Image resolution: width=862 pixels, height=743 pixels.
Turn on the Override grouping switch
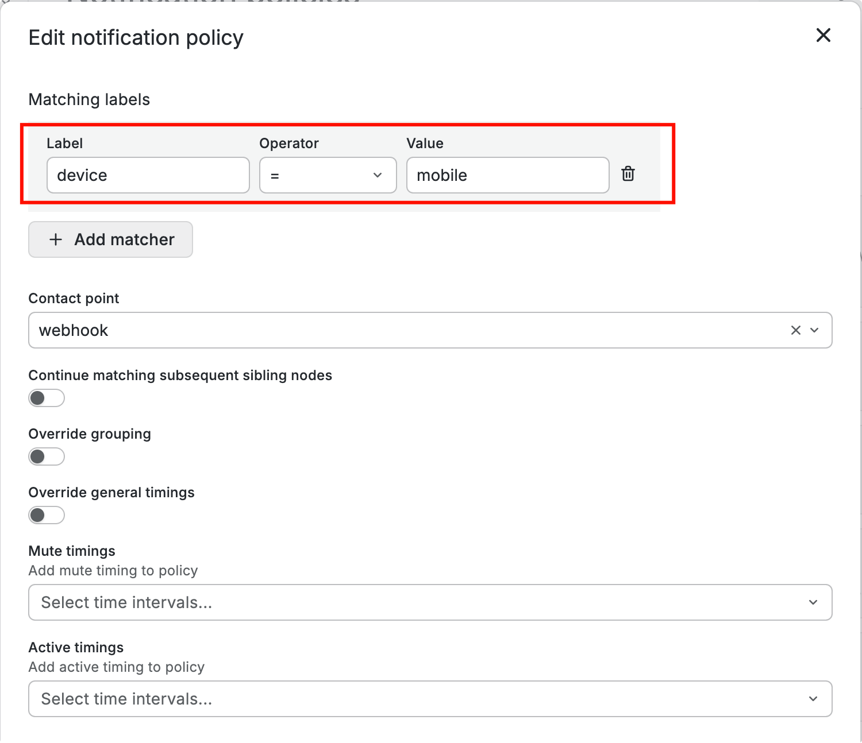tap(47, 456)
